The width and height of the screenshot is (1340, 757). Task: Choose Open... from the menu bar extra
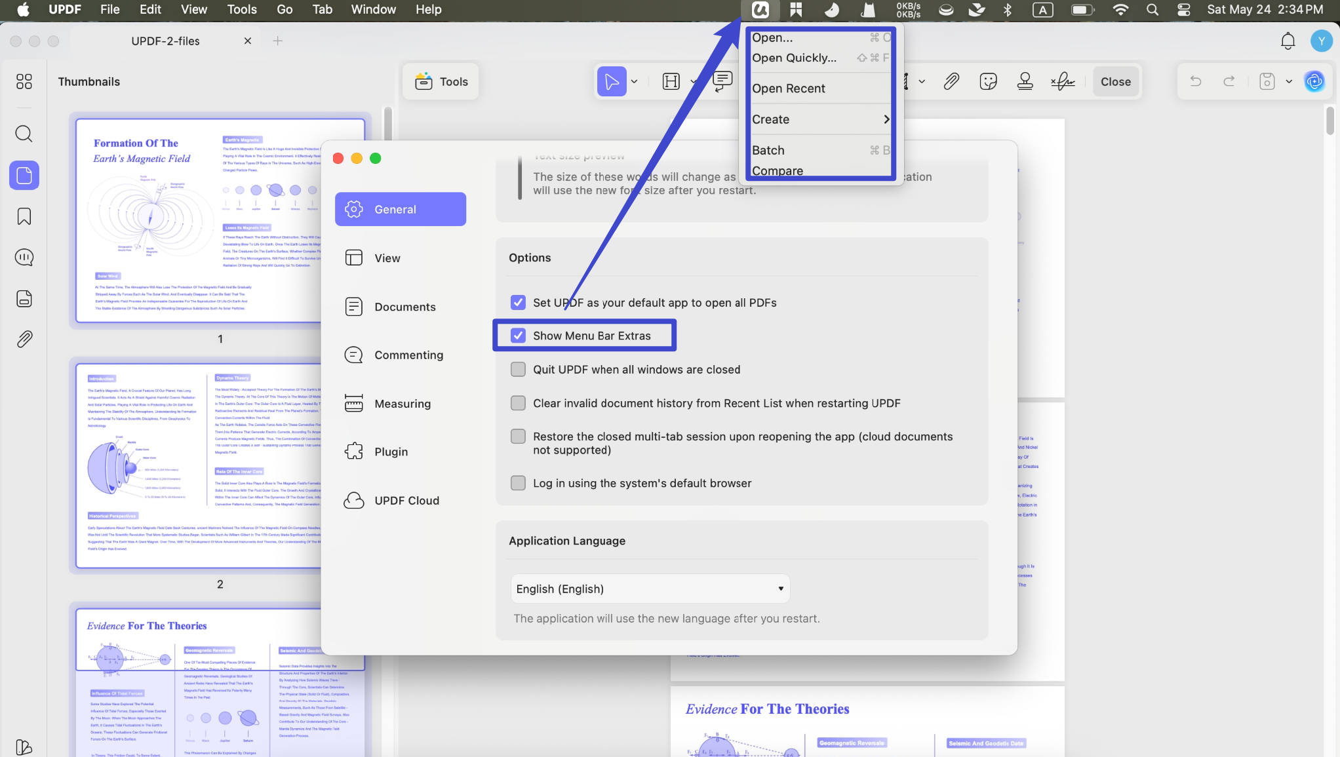pyautogui.click(x=820, y=37)
